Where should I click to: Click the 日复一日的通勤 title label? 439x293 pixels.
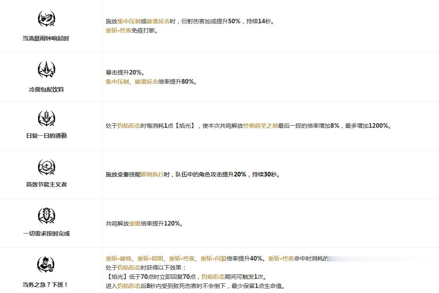pos(46,136)
